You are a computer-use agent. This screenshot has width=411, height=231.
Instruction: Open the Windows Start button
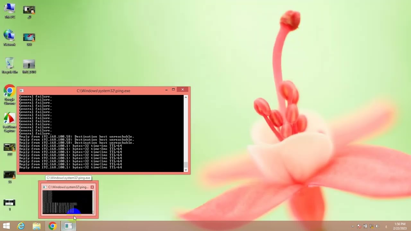[6, 226]
